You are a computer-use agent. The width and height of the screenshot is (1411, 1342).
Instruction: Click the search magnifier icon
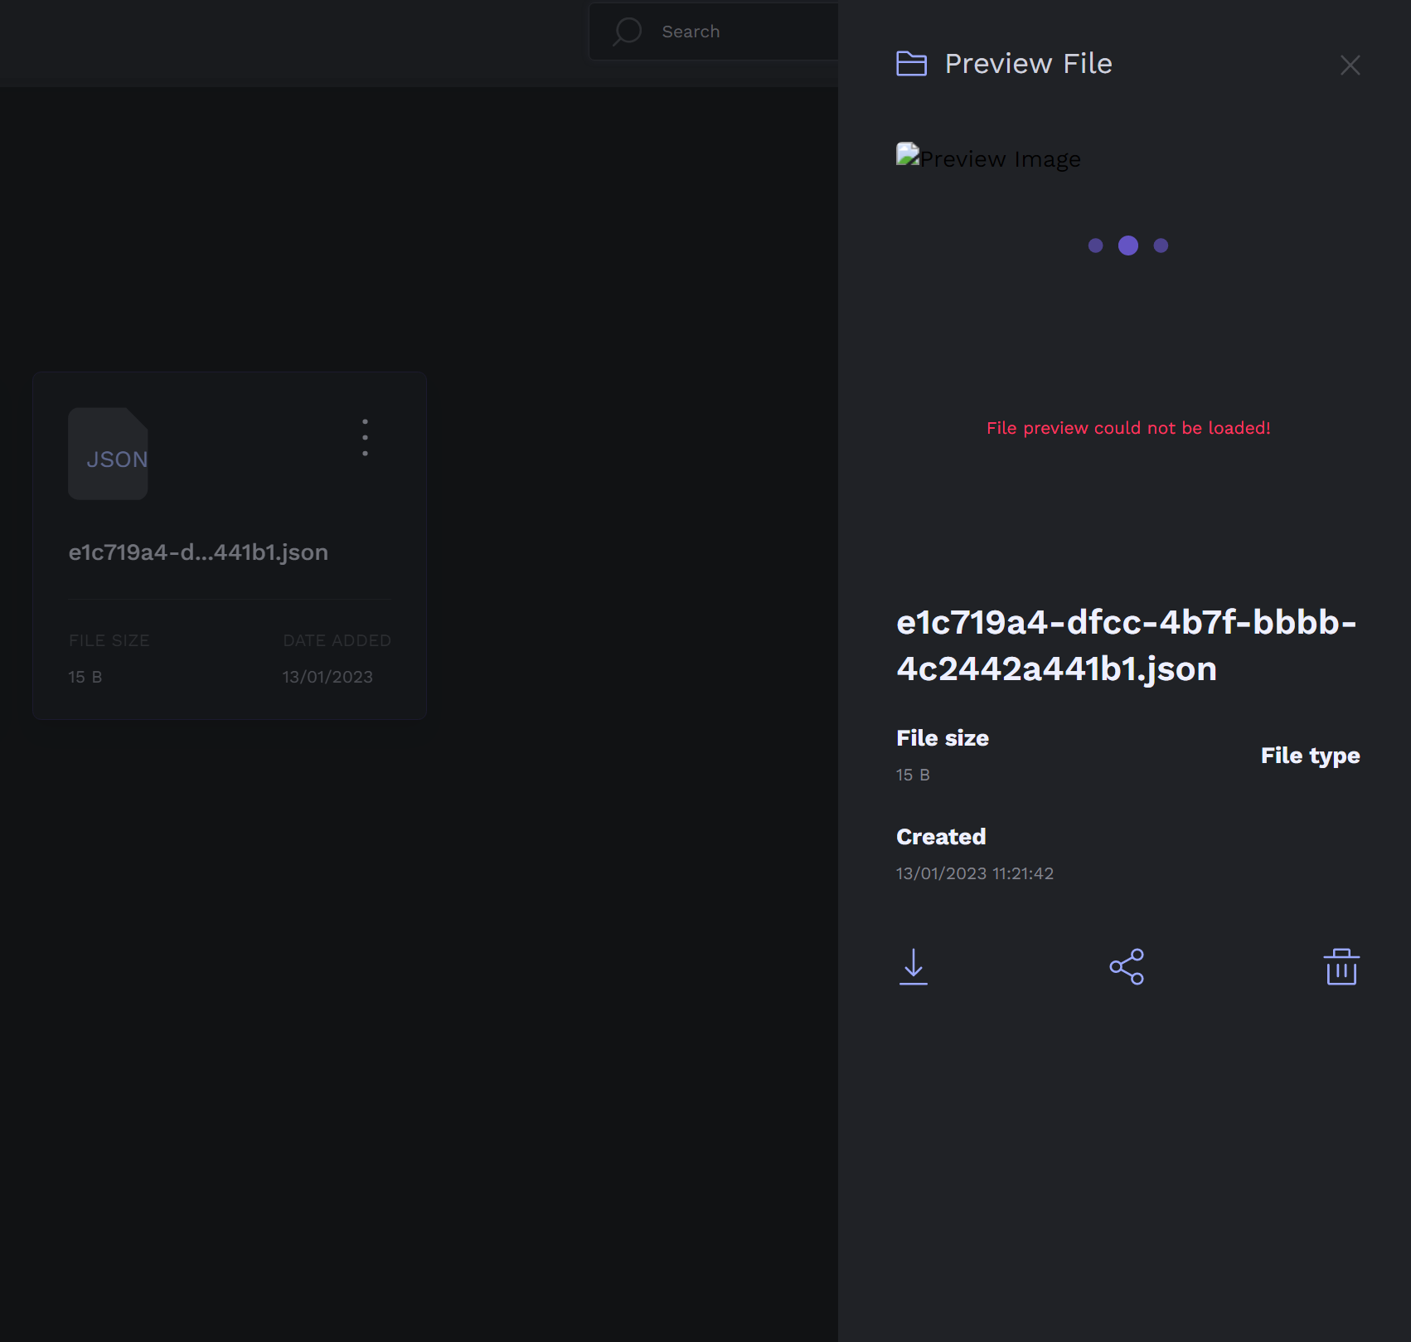pyautogui.click(x=627, y=32)
